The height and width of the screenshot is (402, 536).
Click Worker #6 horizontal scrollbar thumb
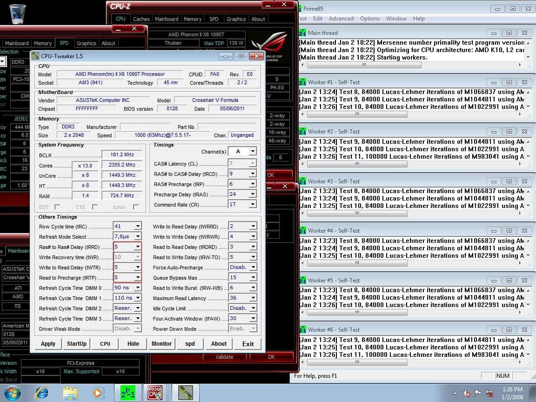click(x=357, y=362)
